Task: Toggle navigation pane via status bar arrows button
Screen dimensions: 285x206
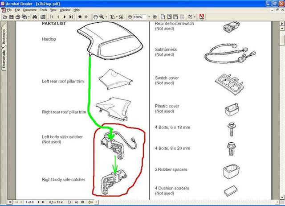Action: [10, 202]
